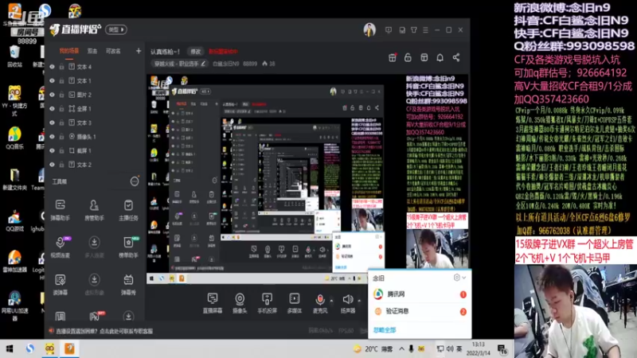The height and width of the screenshot is (358, 637).
Task: Open the 回收站 desktop icon
Action: pos(14,56)
